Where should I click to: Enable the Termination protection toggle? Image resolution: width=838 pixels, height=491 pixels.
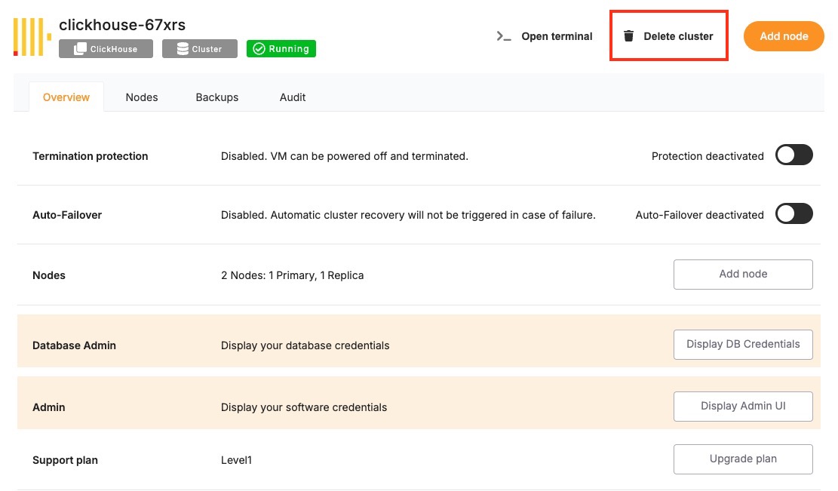pyautogui.click(x=794, y=155)
